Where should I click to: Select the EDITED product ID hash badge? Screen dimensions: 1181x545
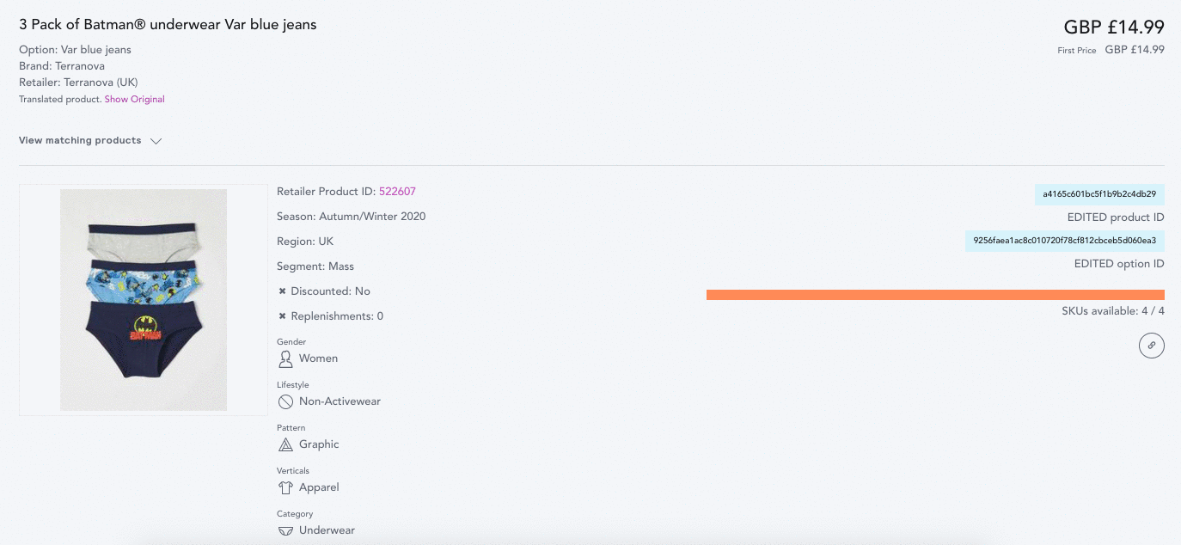[1099, 194]
